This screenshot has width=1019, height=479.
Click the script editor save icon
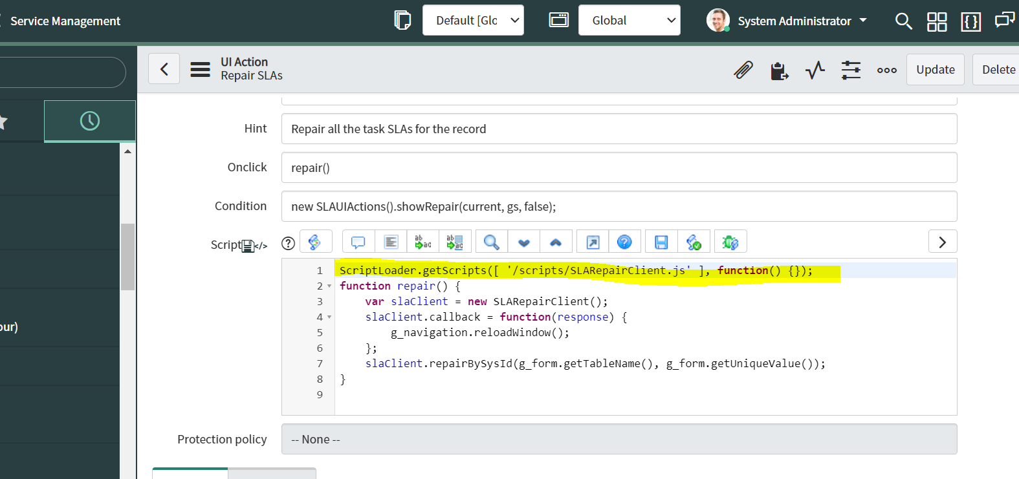[661, 242]
